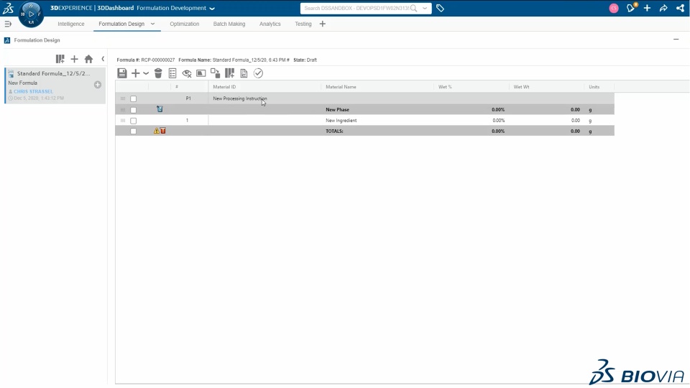Tick the checkbox in New Ingredient row

pyautogui.click(x=134, y=121)
